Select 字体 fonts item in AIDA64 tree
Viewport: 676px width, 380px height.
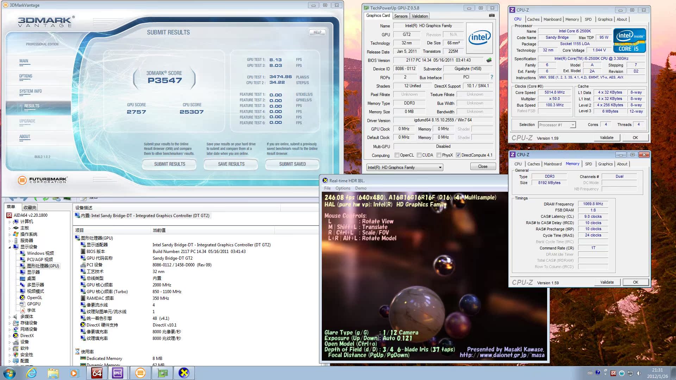[x=31, y=310]
